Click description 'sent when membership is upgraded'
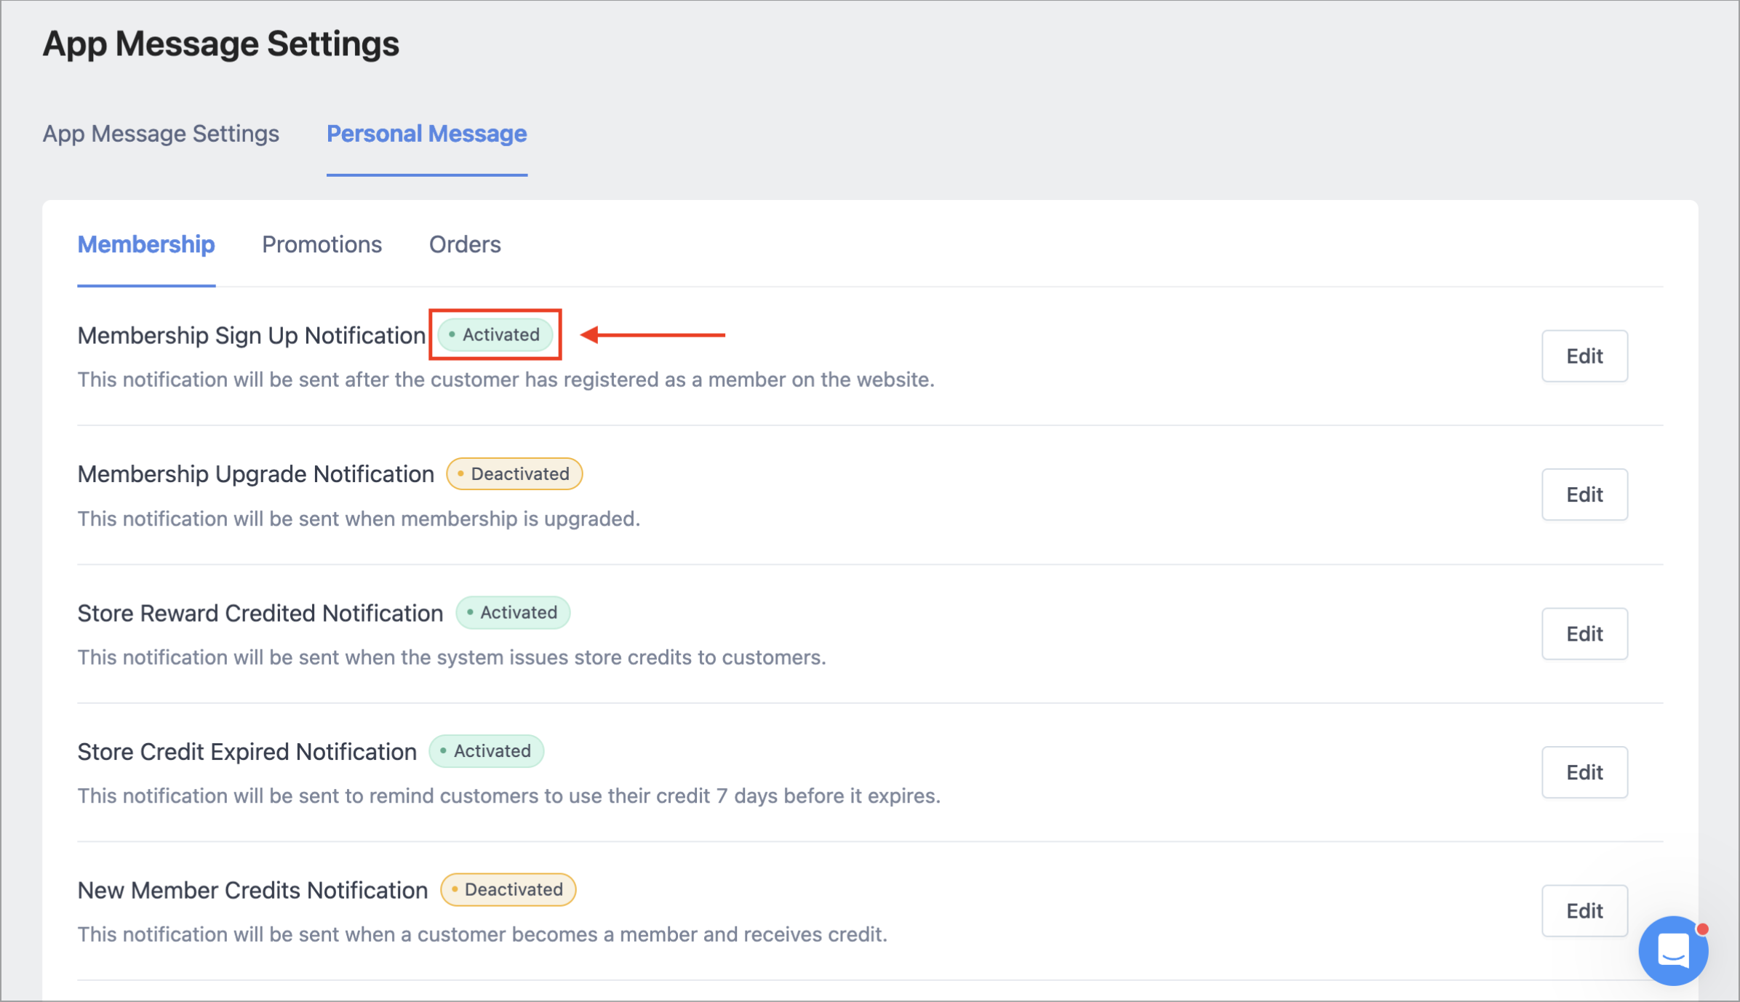The width and height of the screenshot is (1740, 1002). [359, 519]
